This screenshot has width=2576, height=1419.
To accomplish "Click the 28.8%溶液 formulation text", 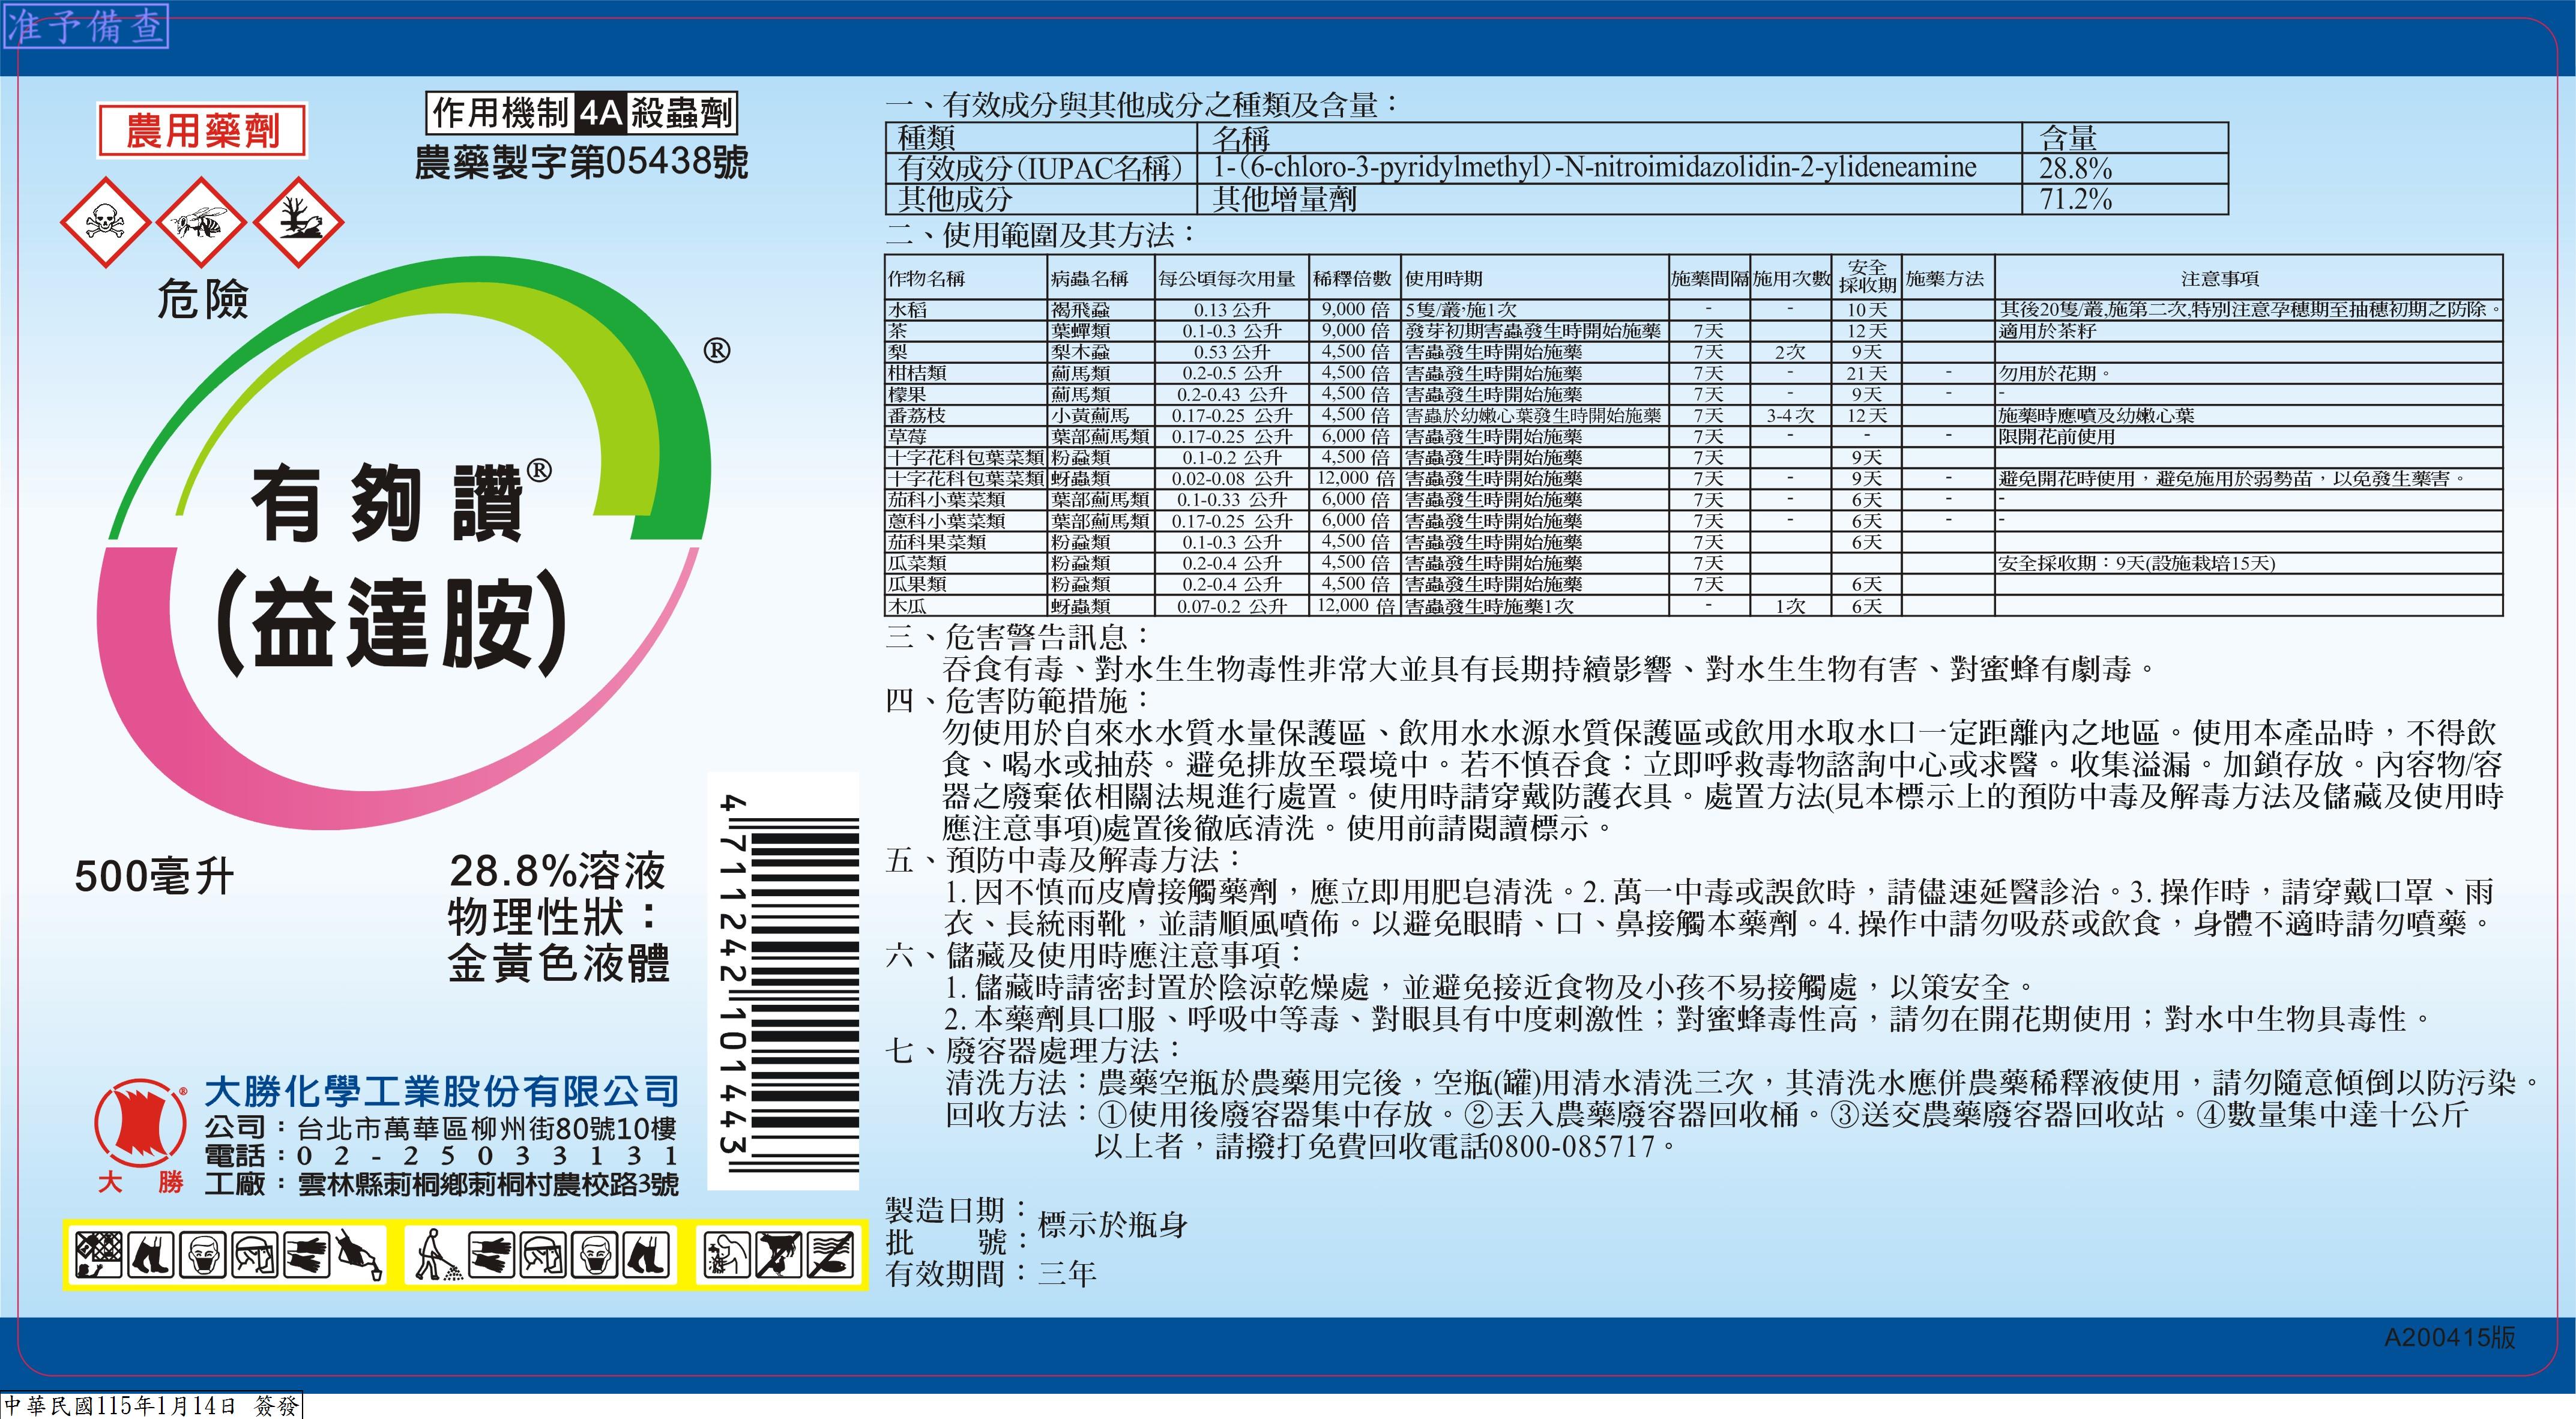I will pyautogui.click(x=556, y=871).
